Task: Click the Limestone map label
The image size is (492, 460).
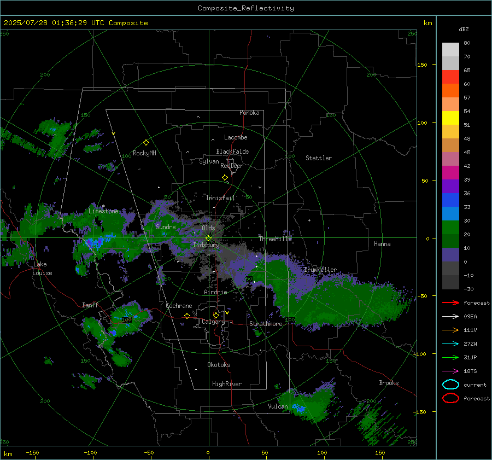Action: click(x=103, y=211)
